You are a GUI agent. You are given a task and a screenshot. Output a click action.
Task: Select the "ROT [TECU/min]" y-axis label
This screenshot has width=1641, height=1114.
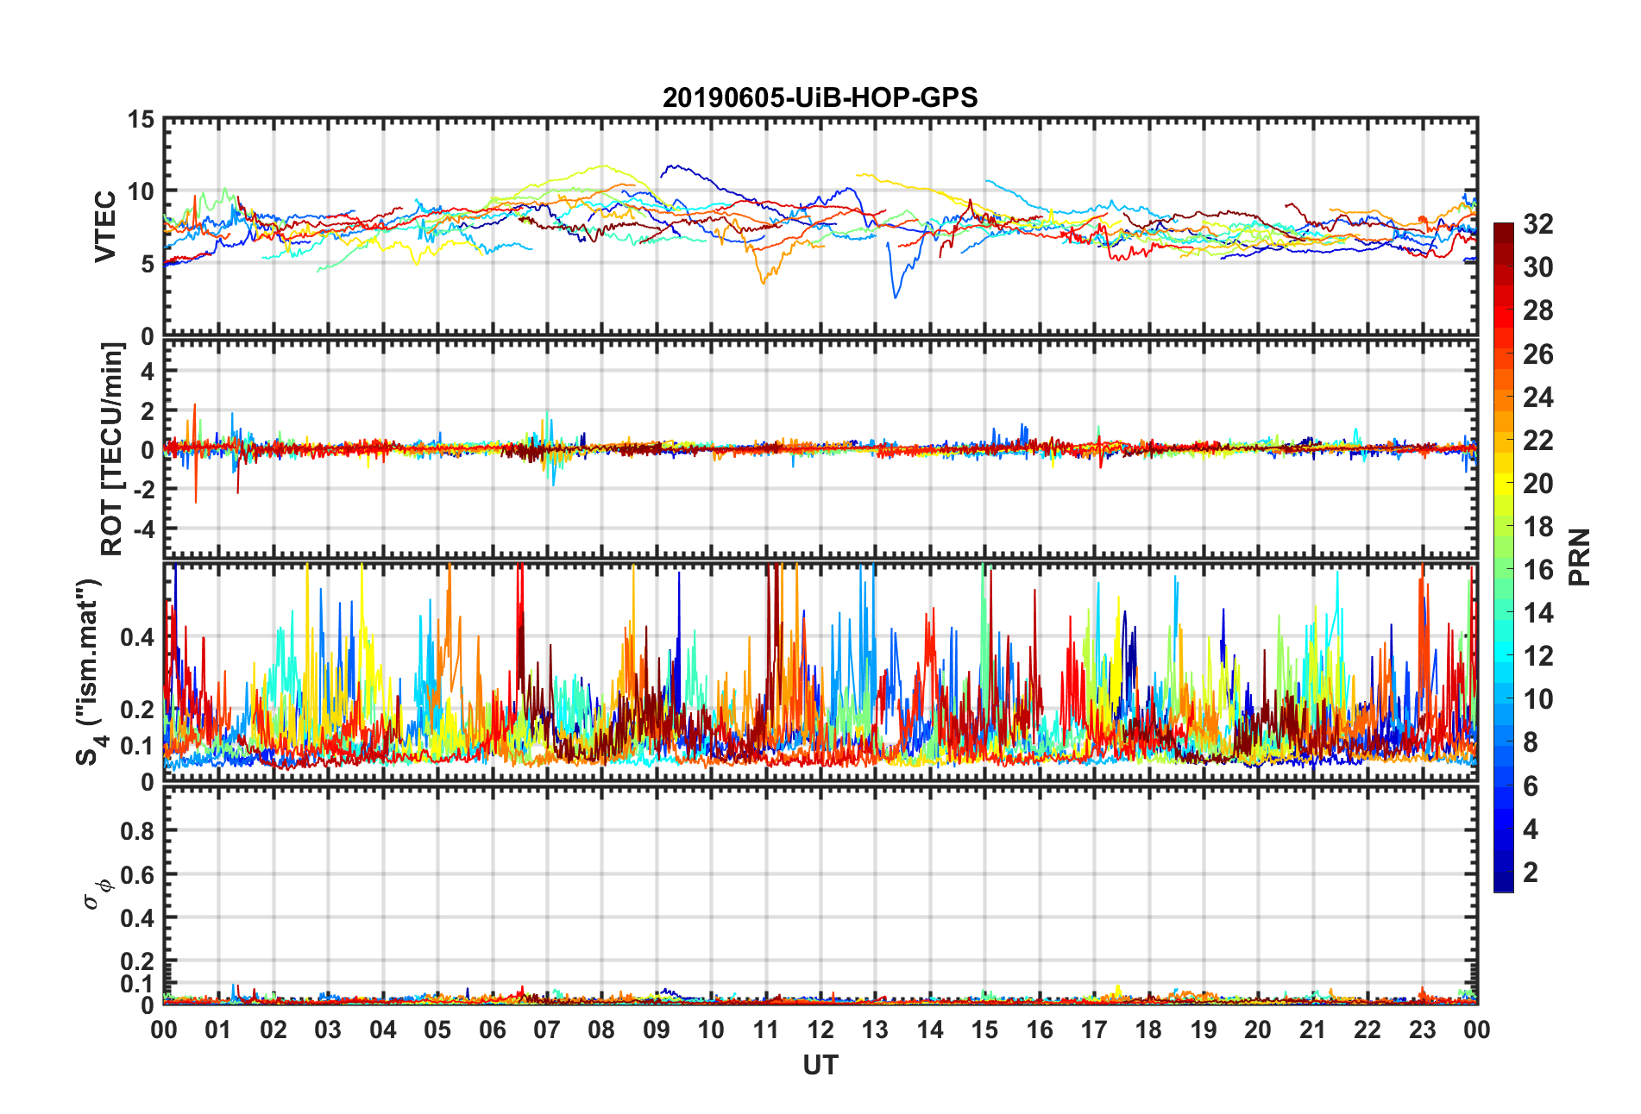click(x=112, y=449)
